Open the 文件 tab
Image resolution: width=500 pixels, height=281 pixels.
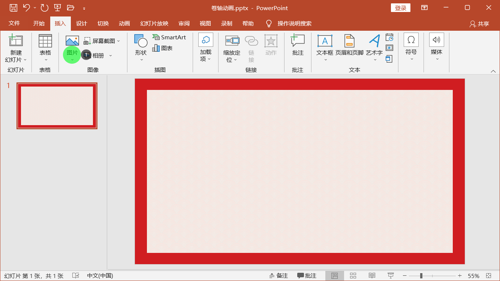pyautogui.click(x=14, y=23)
